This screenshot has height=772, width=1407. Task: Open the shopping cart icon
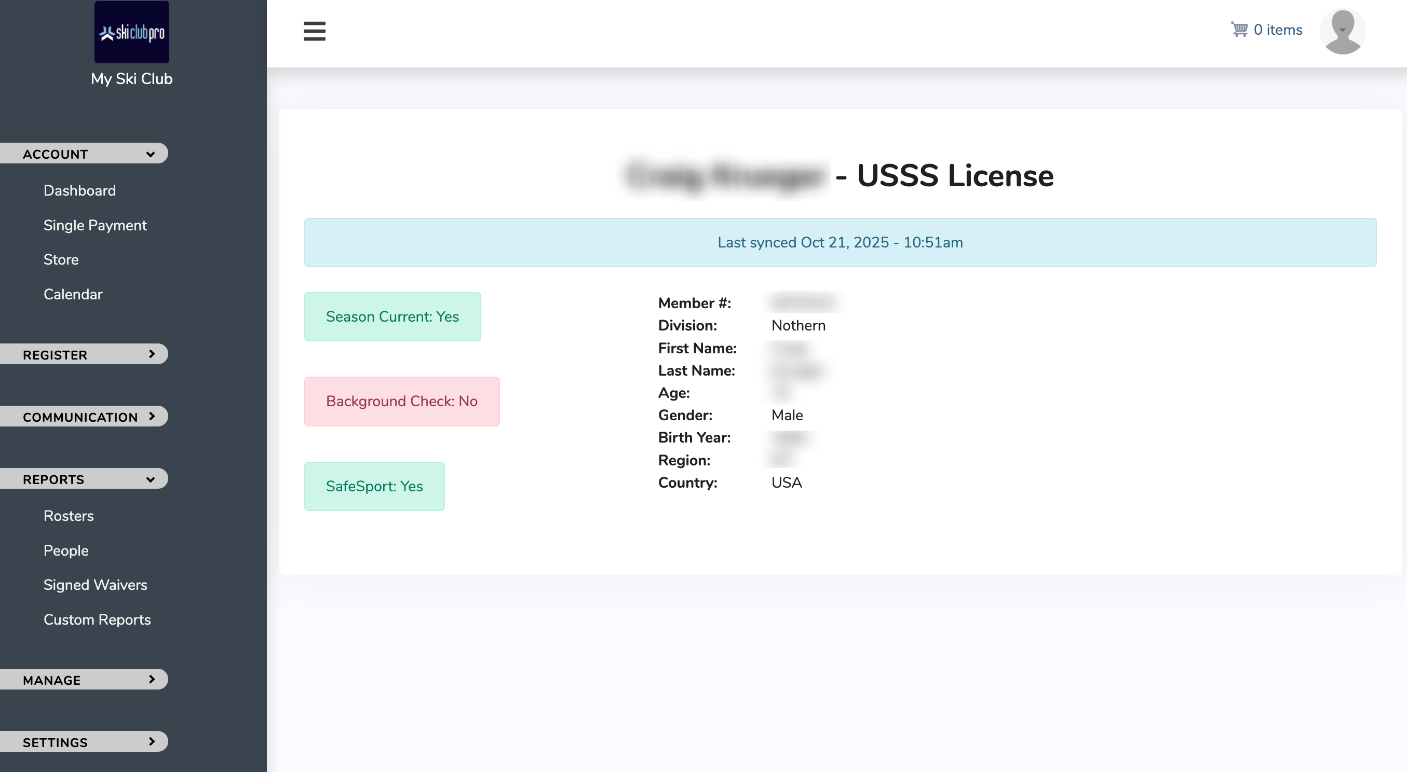click(1239, 30)
